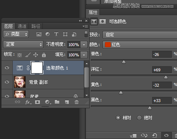The height and width of the screenshot is (139, 177).
Task: Click the 黄色 value field -32
Action: coord(162,85)
